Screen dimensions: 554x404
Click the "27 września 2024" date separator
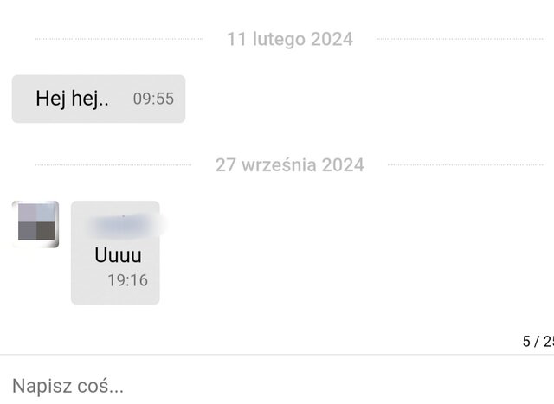(x=290, y=165)
